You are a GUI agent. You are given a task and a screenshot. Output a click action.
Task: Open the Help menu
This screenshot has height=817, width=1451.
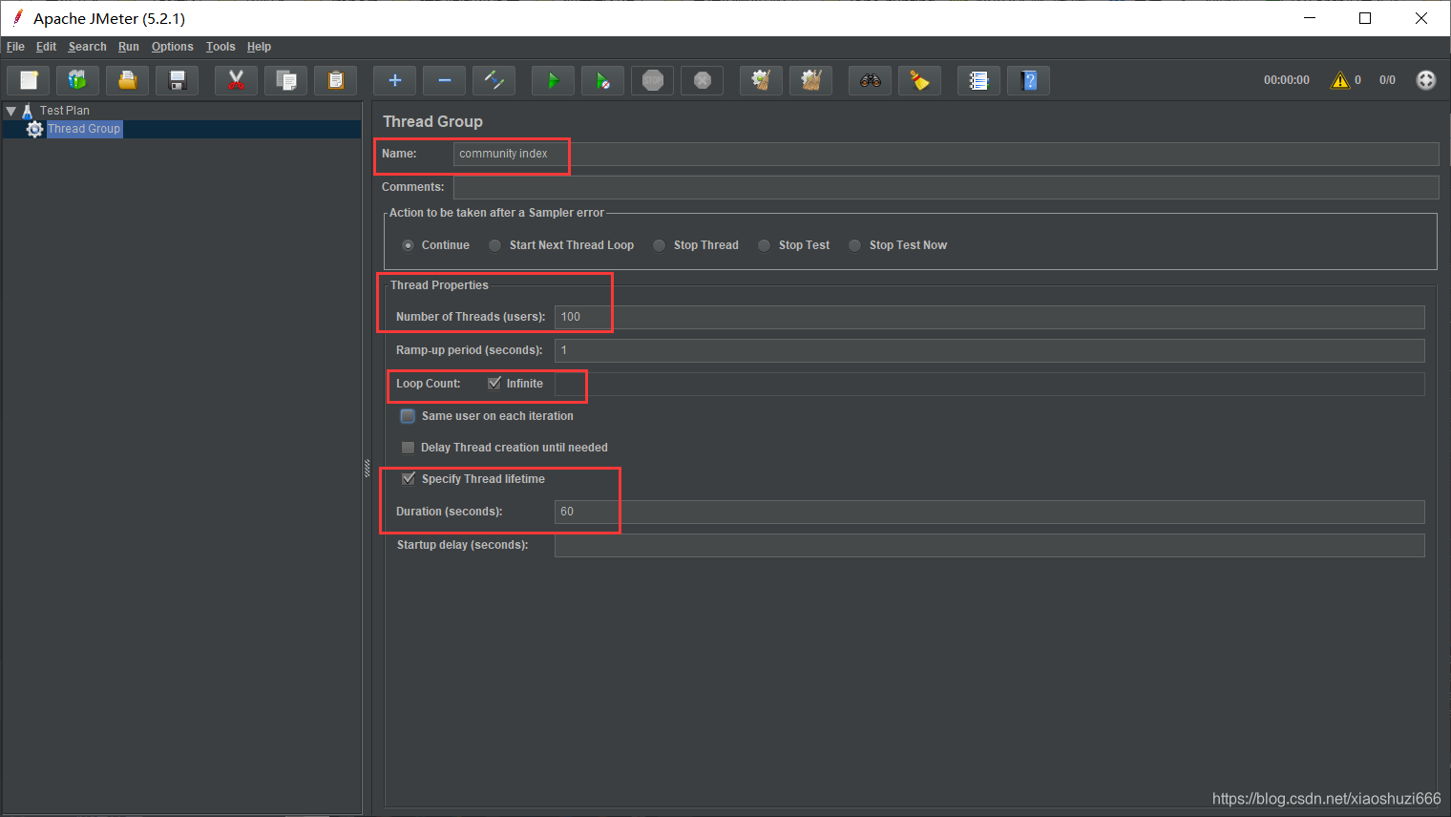[x=259, y=47]
